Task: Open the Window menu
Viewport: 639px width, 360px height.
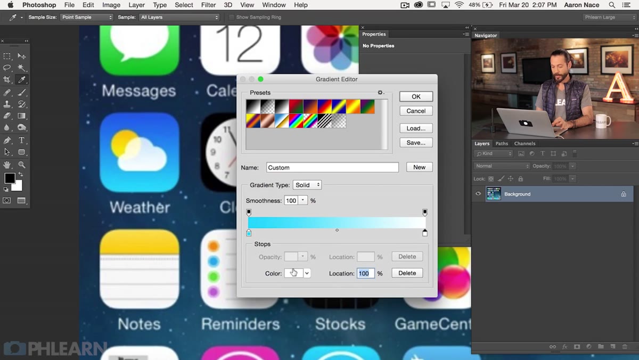Action: [274, 5]
